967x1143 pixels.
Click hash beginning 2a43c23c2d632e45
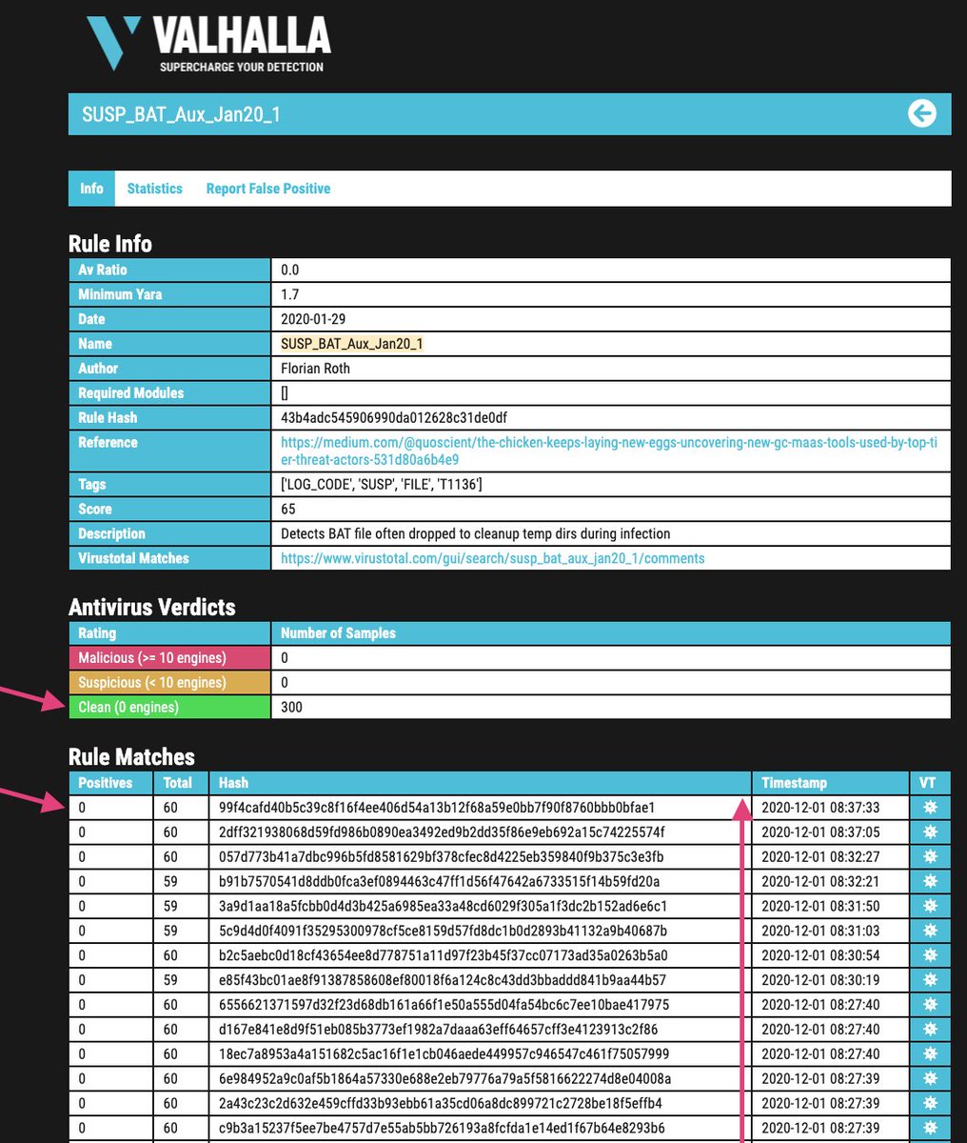point(440,1104)
